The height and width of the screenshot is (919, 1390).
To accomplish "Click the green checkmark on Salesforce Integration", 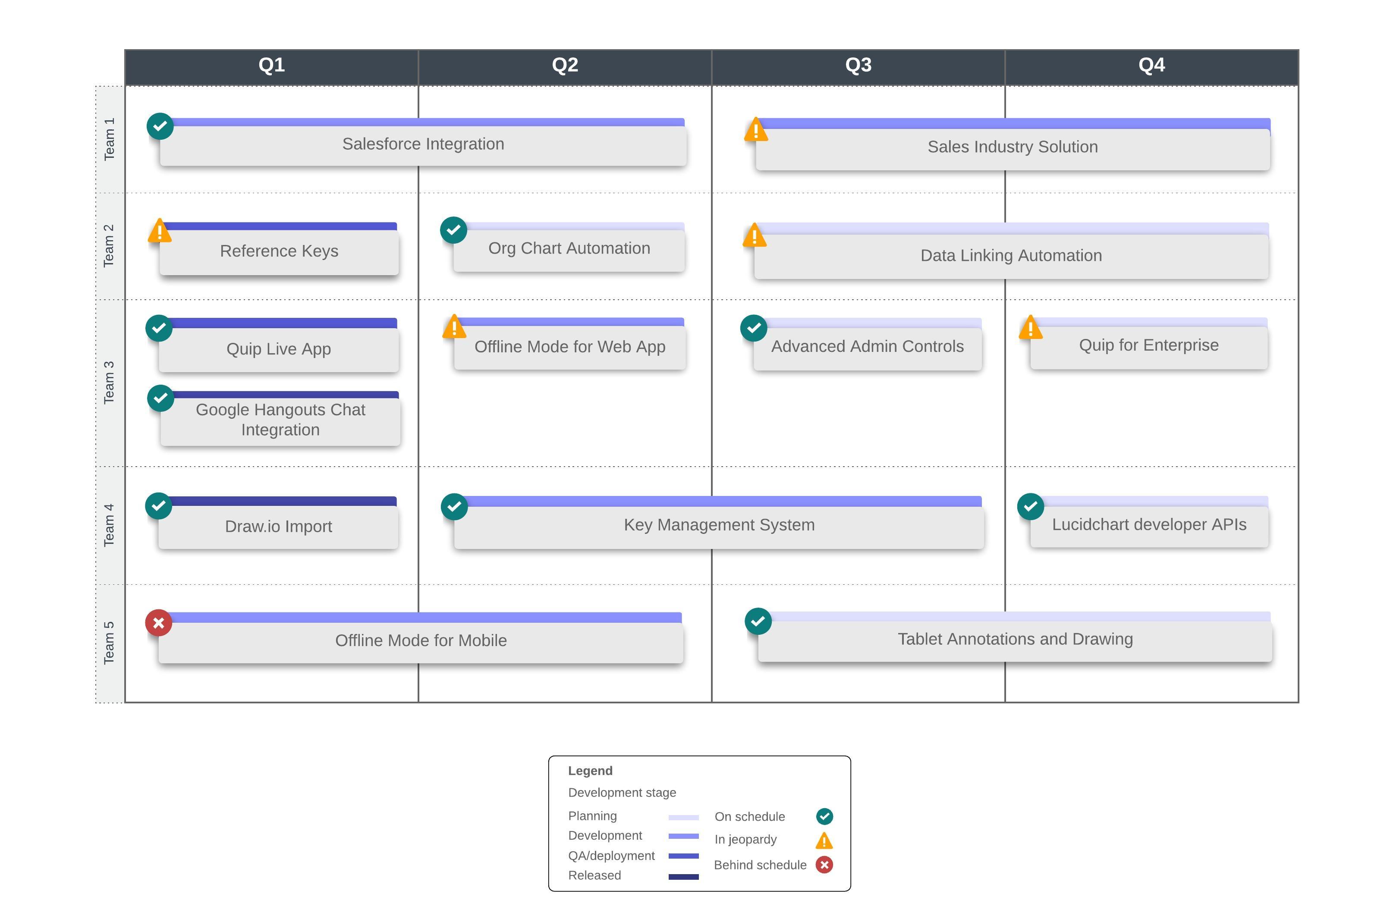I will tap(160, 126).
